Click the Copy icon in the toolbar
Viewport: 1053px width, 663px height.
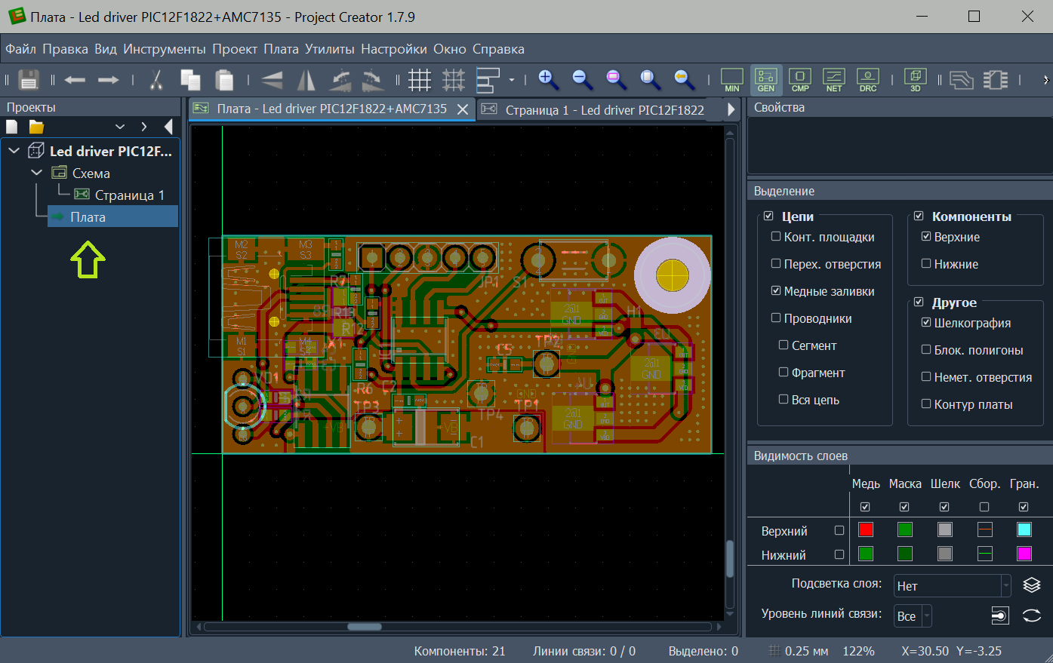190,79
